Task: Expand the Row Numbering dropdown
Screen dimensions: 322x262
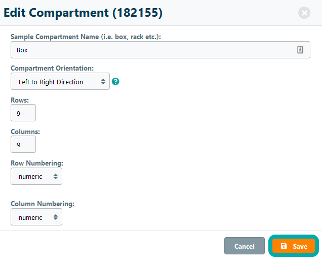Action: [x=36, y=177]
